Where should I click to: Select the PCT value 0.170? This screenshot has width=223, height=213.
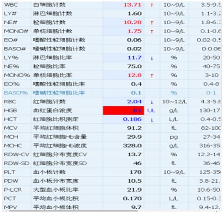[132, 198]
